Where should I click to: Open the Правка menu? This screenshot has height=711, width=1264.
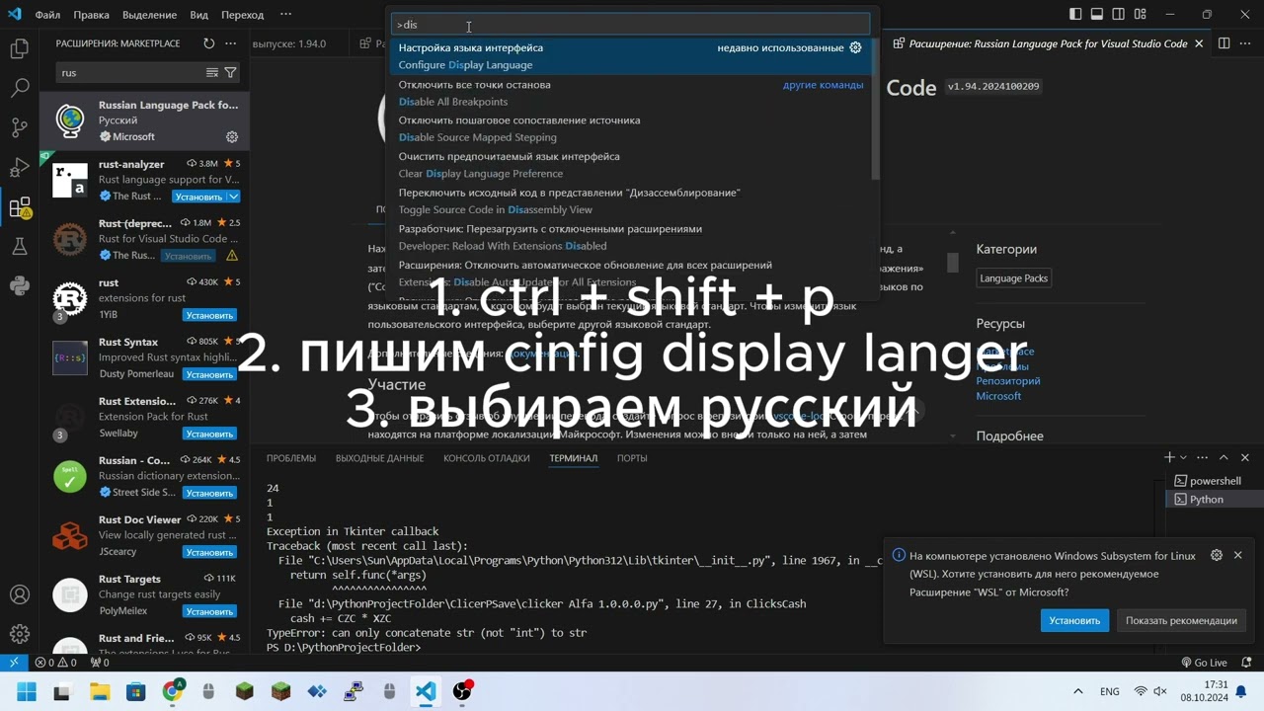pyautogui.click(x=91, y=15)
